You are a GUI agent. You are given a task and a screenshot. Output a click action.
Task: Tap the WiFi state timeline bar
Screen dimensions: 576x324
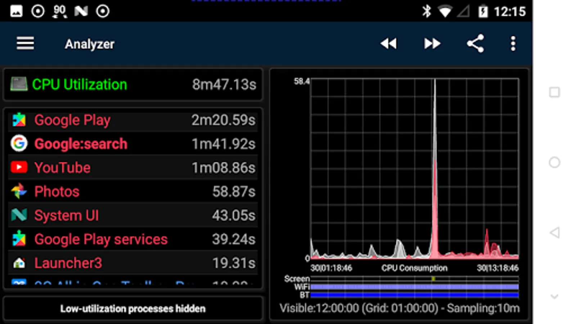(414, 287)
